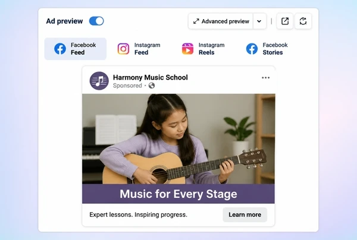The width and height of the screenshot is (357, 240).
Task: Click the open in new window icon
Action: (x=285, y=21)
